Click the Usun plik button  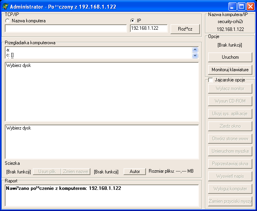point(47,171)
